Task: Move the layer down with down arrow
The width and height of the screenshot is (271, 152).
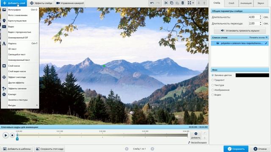Action: pyautogui.click(x=199, y=3)
